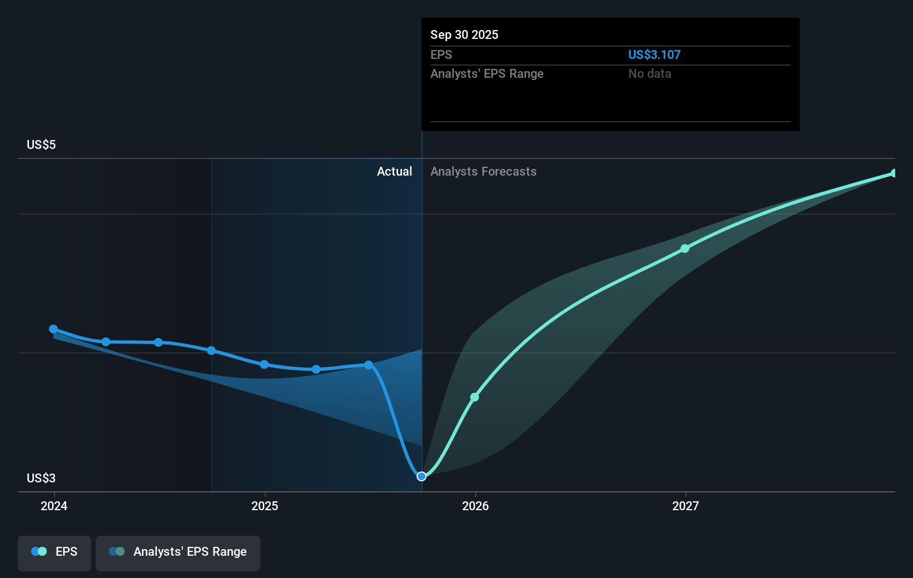Viewport: 913px width, 578px height.
Task: Click the 'Actual' section label
Action: coord(394,172)
